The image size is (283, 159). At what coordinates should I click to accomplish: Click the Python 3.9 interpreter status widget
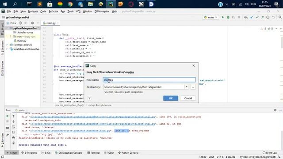pyautogui.click(x=257, y=157)
